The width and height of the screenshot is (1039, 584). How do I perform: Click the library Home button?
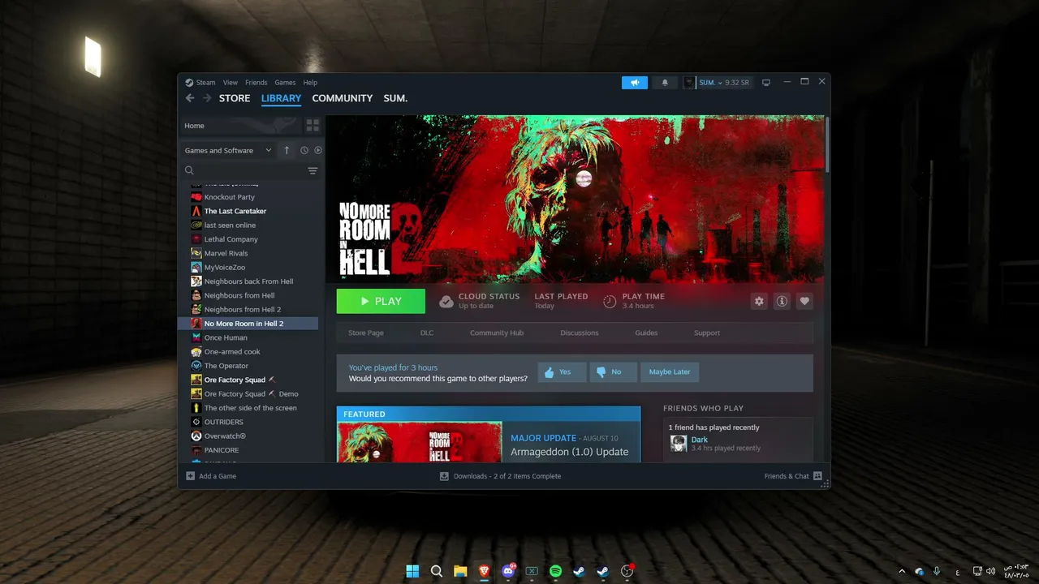click(x=240, y=126)
